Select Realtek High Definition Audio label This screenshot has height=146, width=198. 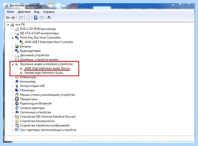pyautogui.click(x=44, y=73)
